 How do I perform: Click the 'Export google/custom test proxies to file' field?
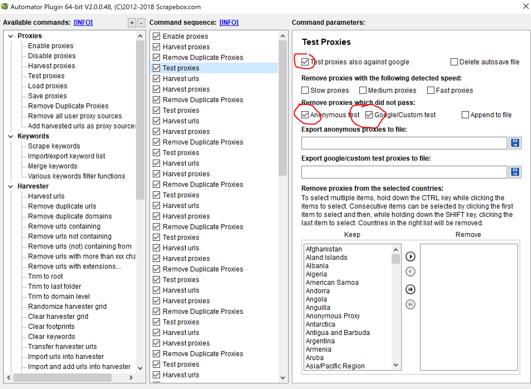pos(404,172)
